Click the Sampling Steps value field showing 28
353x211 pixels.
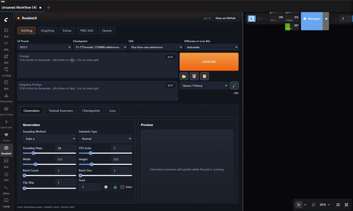point(65,148)
